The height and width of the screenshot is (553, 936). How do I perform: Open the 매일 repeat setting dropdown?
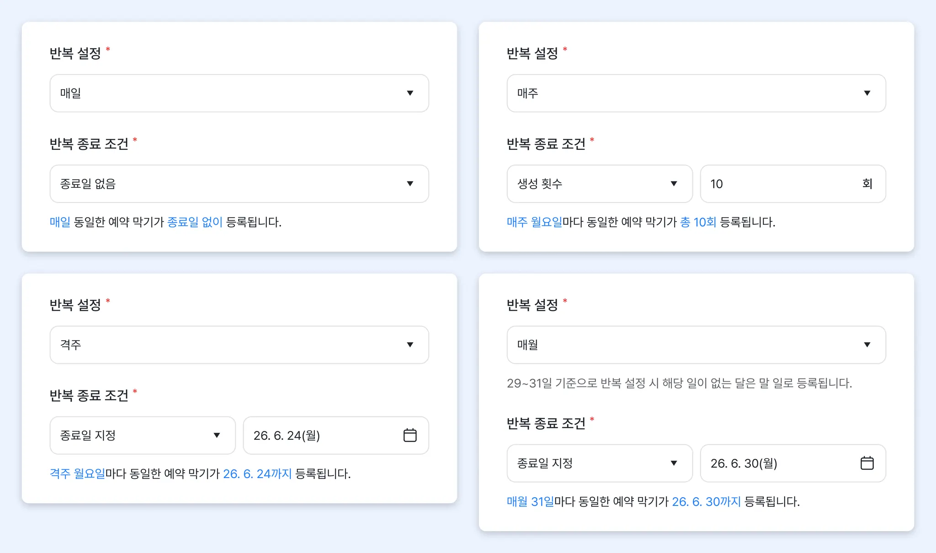coord(239,93)
